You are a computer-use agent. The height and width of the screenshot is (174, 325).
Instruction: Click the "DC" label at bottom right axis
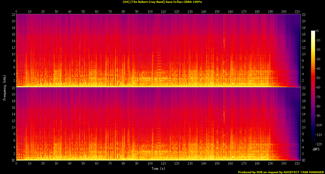tap(304, 160)
